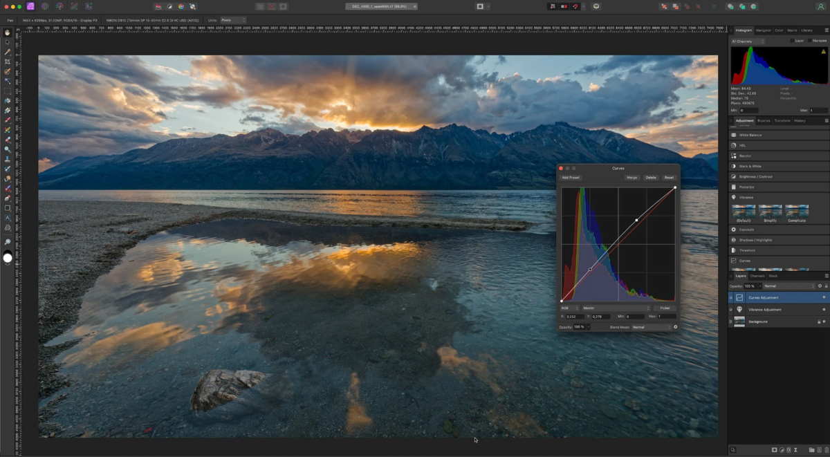Image resolution: width=830 pixels, height=457 pixels.
Task: Select the Clone stamp tool
Action: click(x=8, y=159)
